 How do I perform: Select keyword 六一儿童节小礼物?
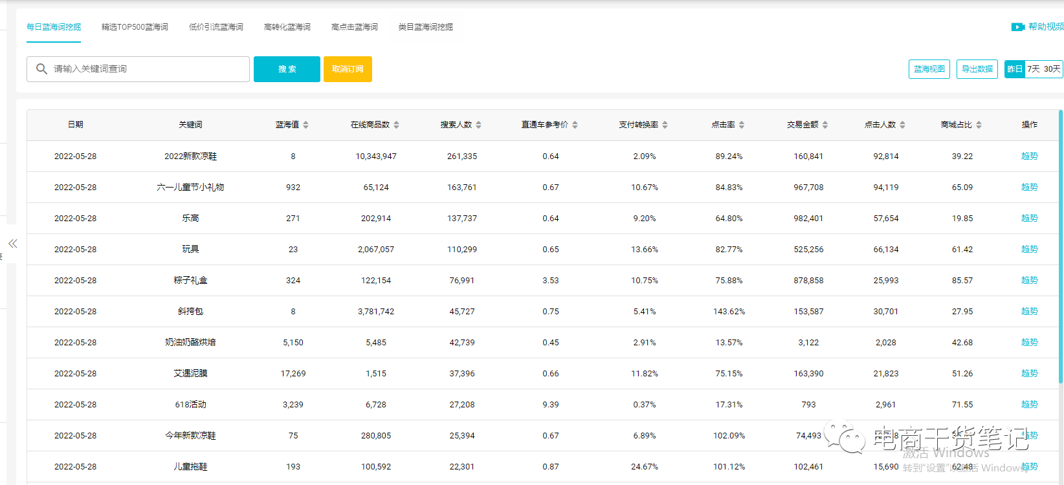190,188
